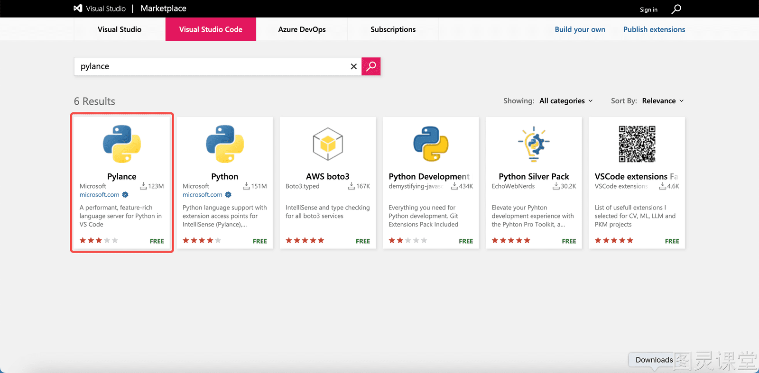759x373 pixels.
Task: Click the Python extension's four-star rating
Action: [x=202, y=241]
